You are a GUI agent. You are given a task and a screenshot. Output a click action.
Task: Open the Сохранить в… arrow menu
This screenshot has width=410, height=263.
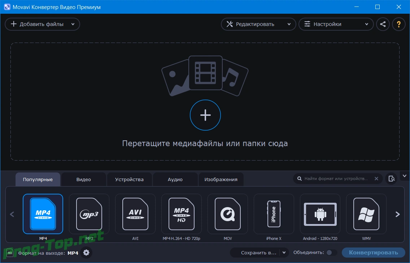(x=284, y=253)
